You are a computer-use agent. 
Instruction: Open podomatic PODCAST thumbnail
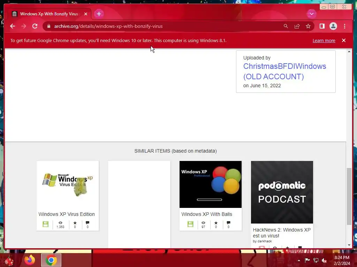coord(282,192)
